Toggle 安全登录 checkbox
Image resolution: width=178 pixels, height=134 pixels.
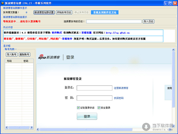click(99, 108)
